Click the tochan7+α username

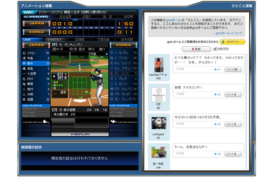158,75
